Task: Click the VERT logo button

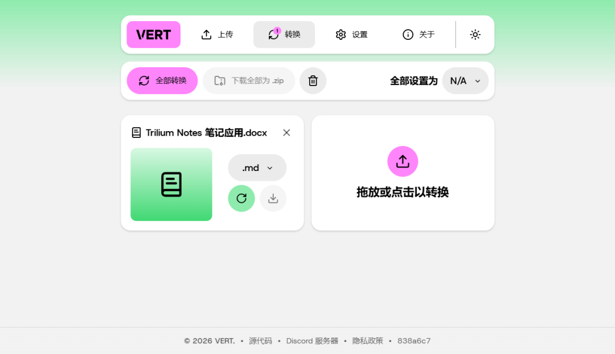Action: 153,34
